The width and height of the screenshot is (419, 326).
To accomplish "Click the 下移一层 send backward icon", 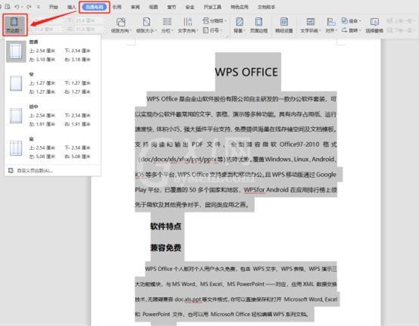I will tap(390, 30).
